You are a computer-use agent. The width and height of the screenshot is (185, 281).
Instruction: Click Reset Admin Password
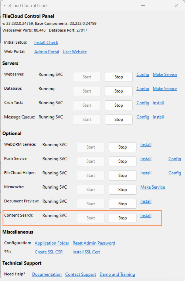coord(94,243)
